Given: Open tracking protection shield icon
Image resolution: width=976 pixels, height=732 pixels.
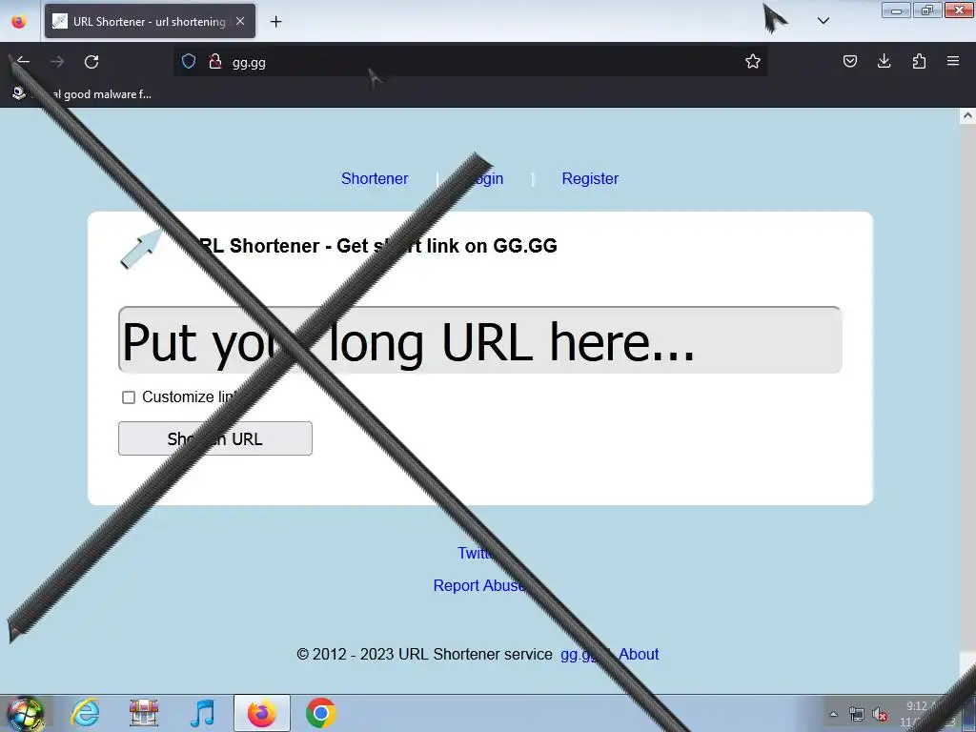Looking at the screenshot, I should pos(189,61).
